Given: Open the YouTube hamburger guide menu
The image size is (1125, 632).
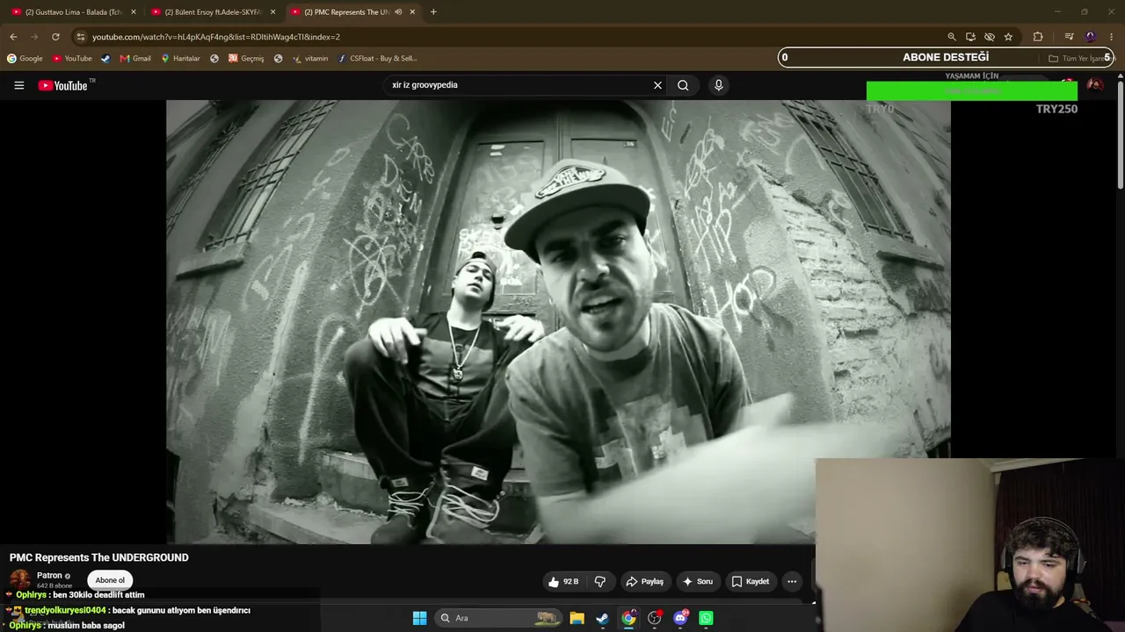Looking at the screenshot, I should (18, 85).
